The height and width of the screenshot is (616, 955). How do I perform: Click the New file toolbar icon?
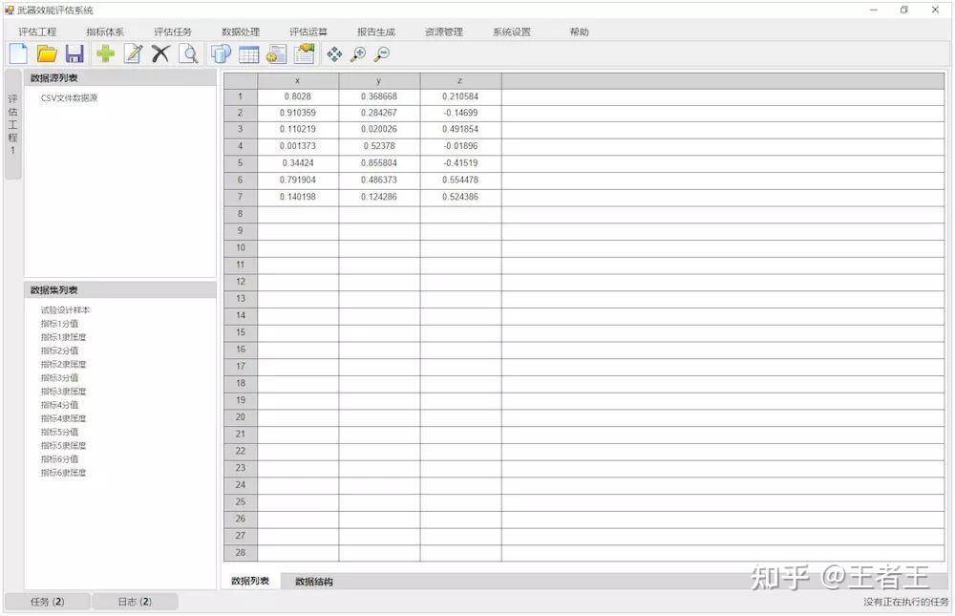[18, 54]
